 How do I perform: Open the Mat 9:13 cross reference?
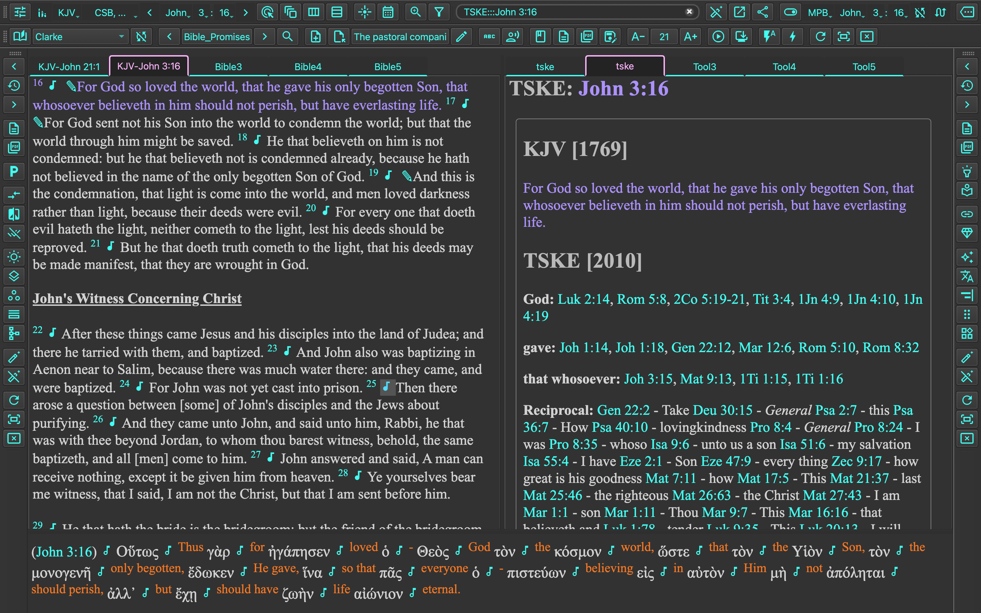[x=706, y=379]
